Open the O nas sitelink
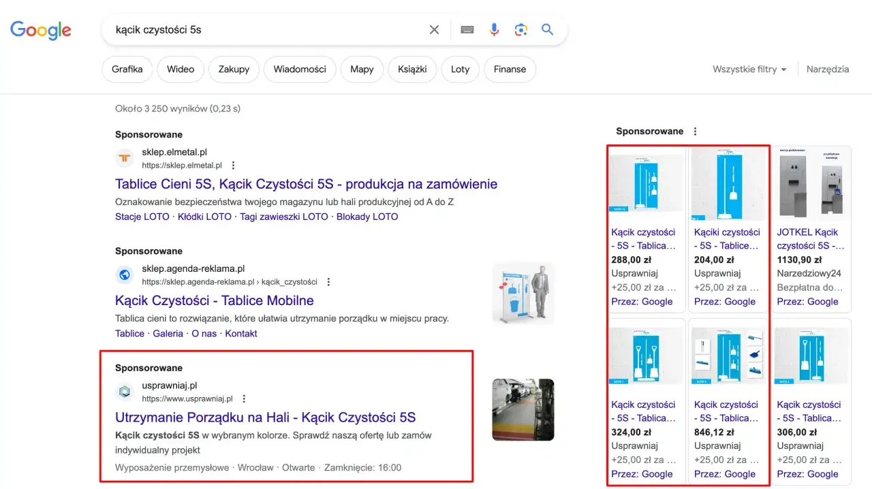872x489 pixels. (x=204, y=334)
